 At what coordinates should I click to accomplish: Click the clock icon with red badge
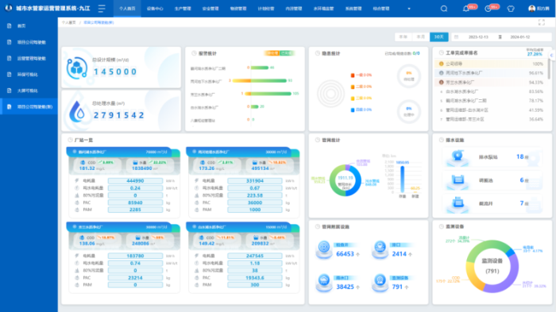(x=488, y=9)
